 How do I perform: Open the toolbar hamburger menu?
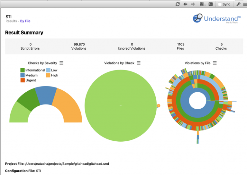pos(245,4)
